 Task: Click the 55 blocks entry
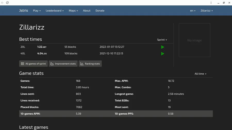pyautogui.click(x=70, y=47)
